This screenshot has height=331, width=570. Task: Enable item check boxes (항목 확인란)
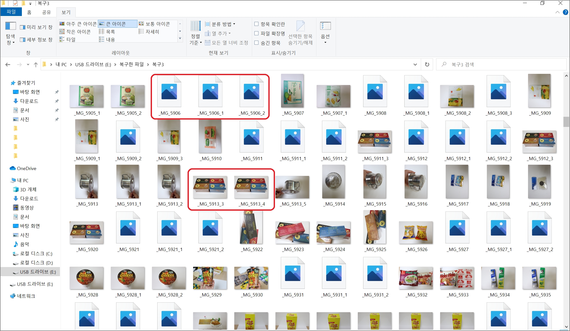point(256,24)
